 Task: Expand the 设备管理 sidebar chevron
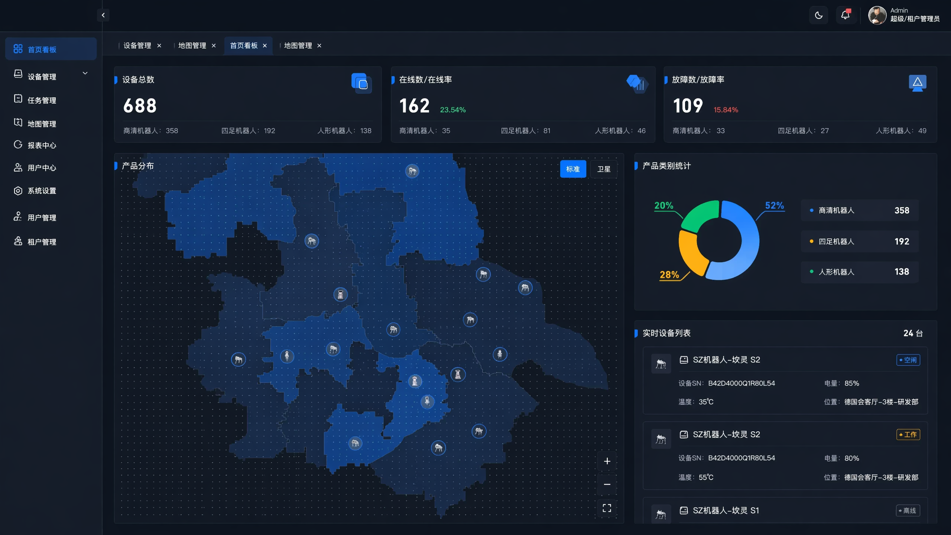pos(85,73)
